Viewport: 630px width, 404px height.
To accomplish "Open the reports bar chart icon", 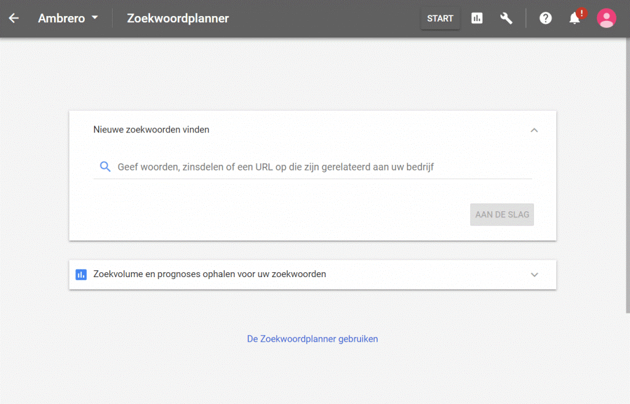I will (477, 18).
